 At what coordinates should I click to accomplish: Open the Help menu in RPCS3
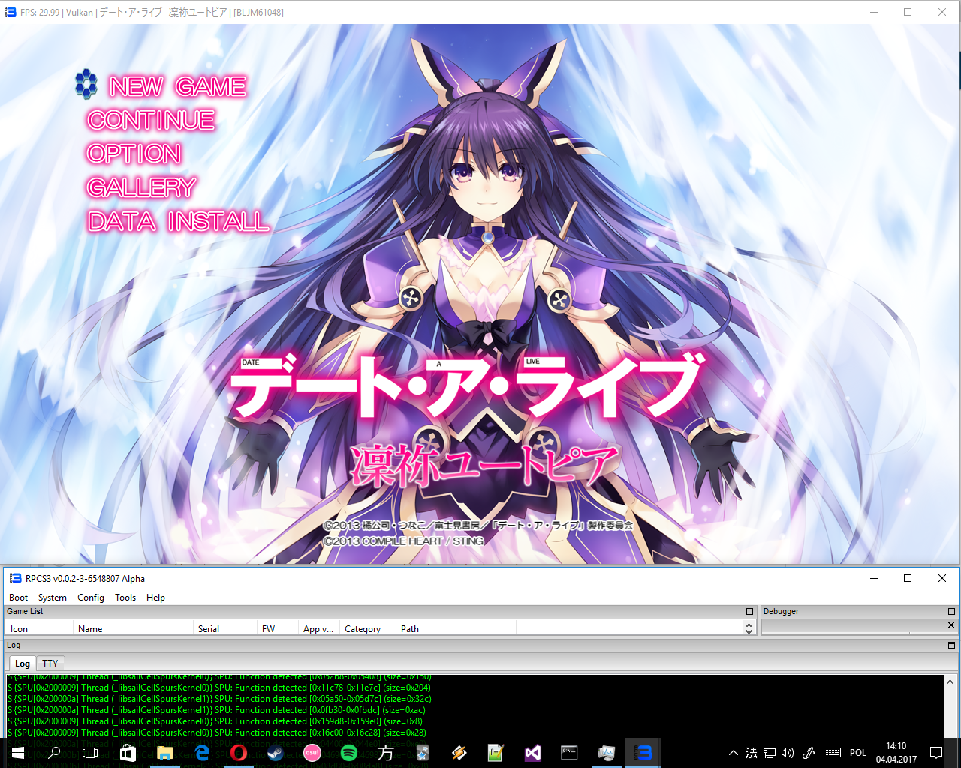[x=155, y=598]
